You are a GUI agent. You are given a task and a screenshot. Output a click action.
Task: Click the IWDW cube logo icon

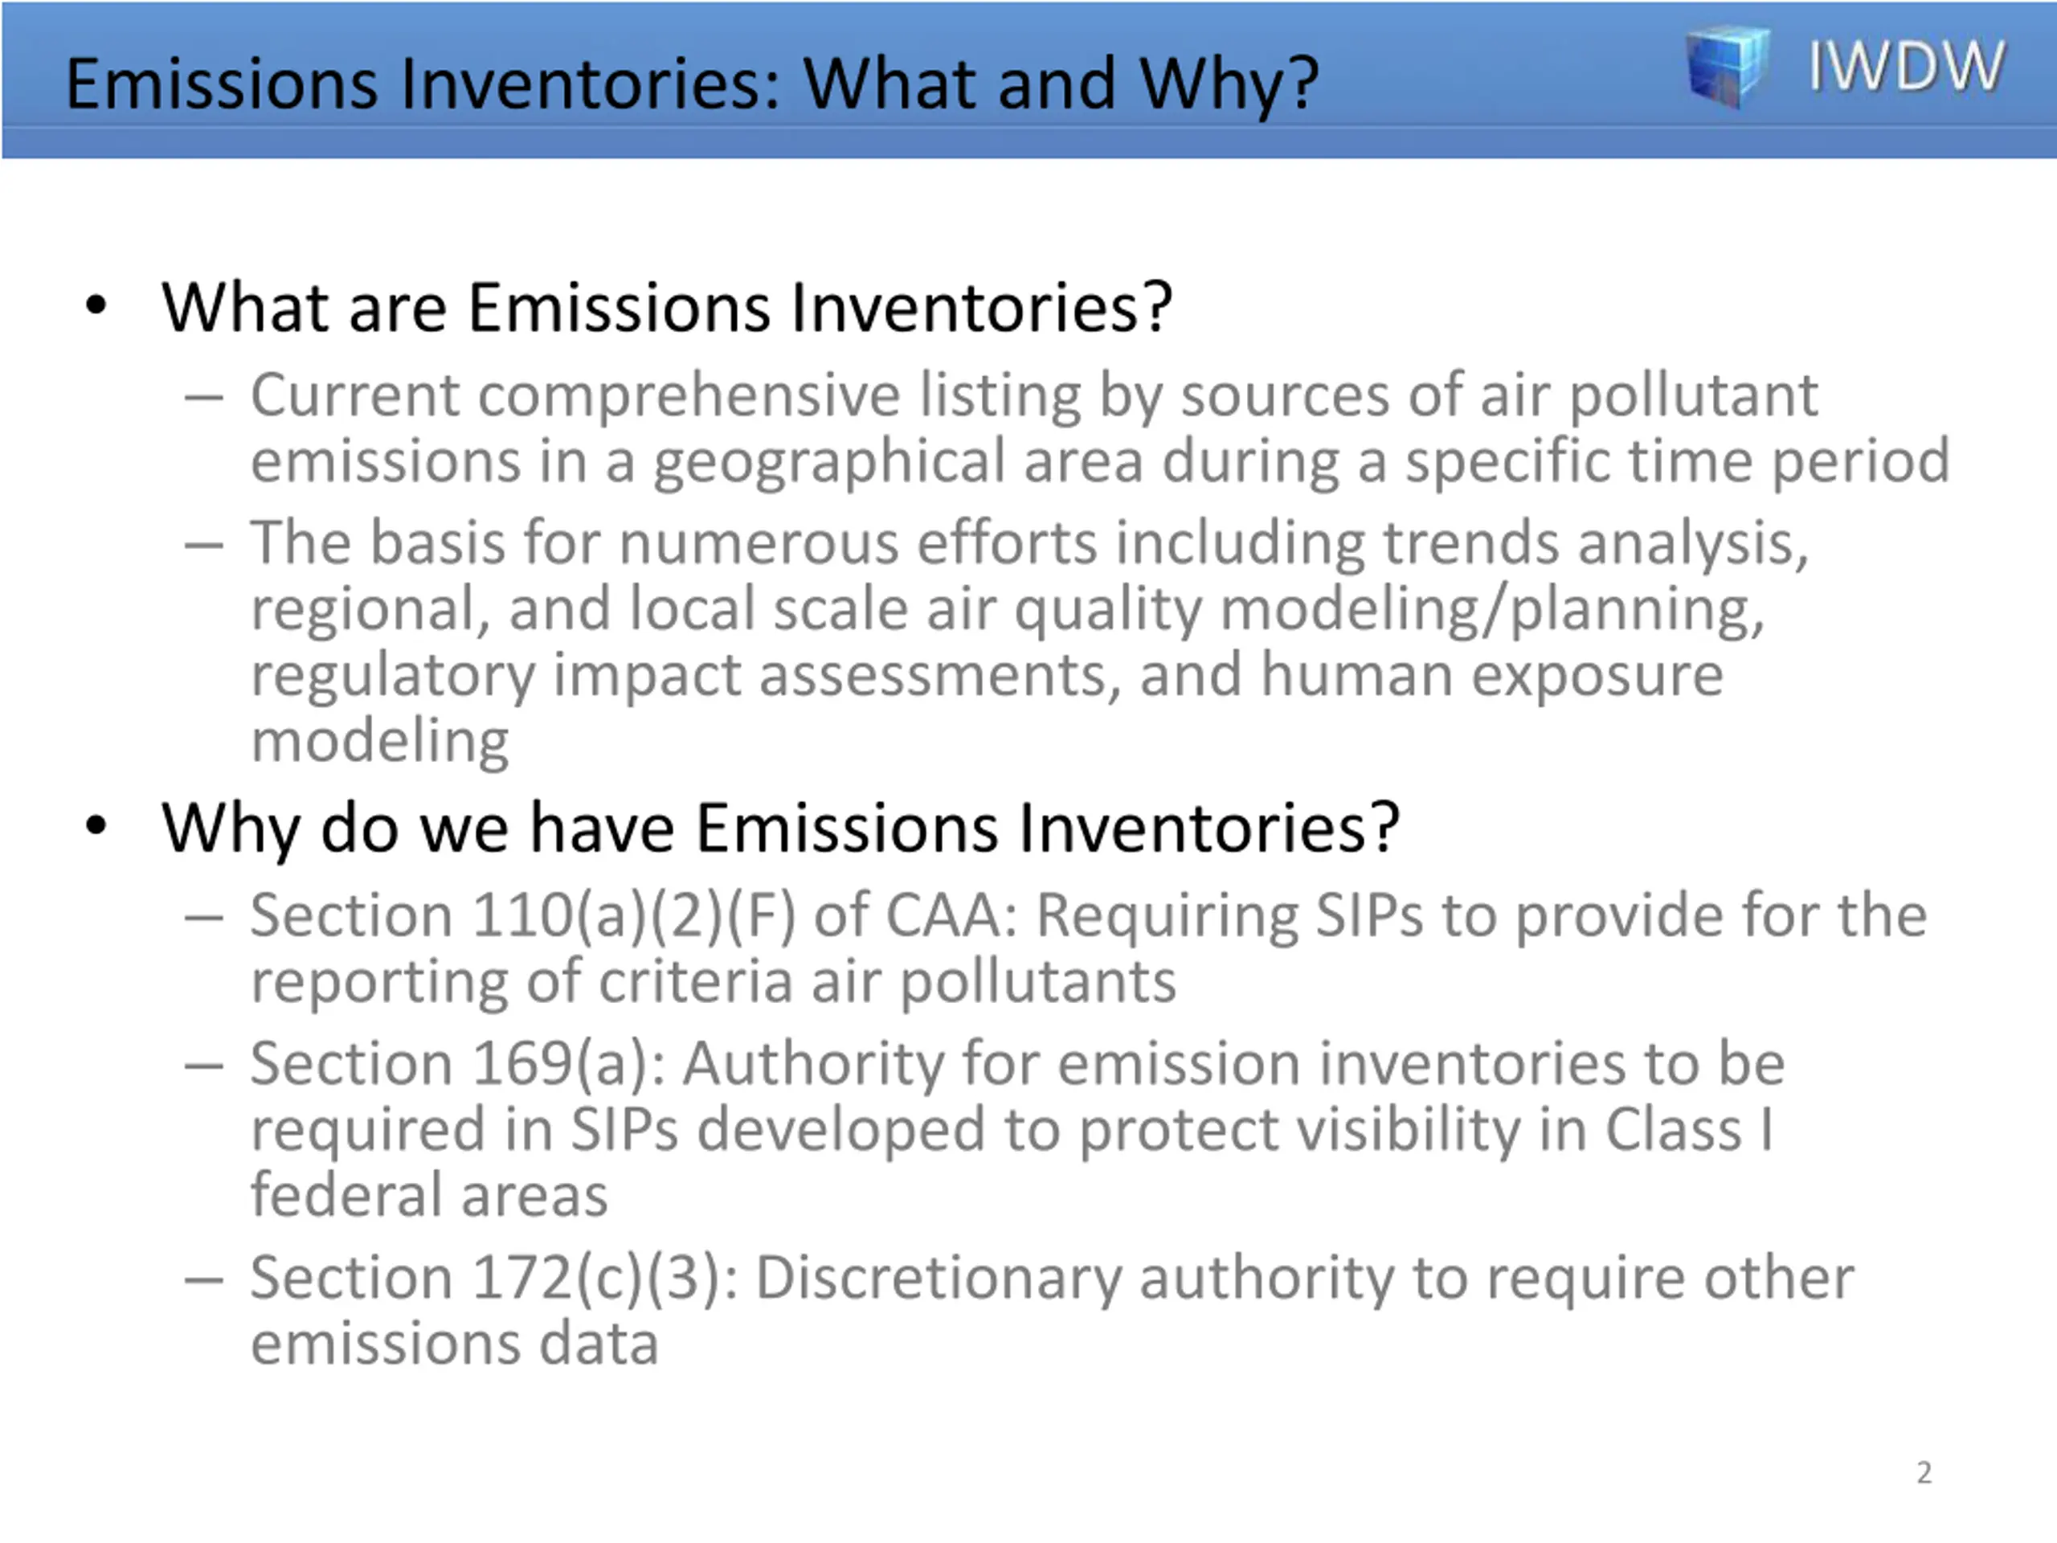(x=1727, y=68)
